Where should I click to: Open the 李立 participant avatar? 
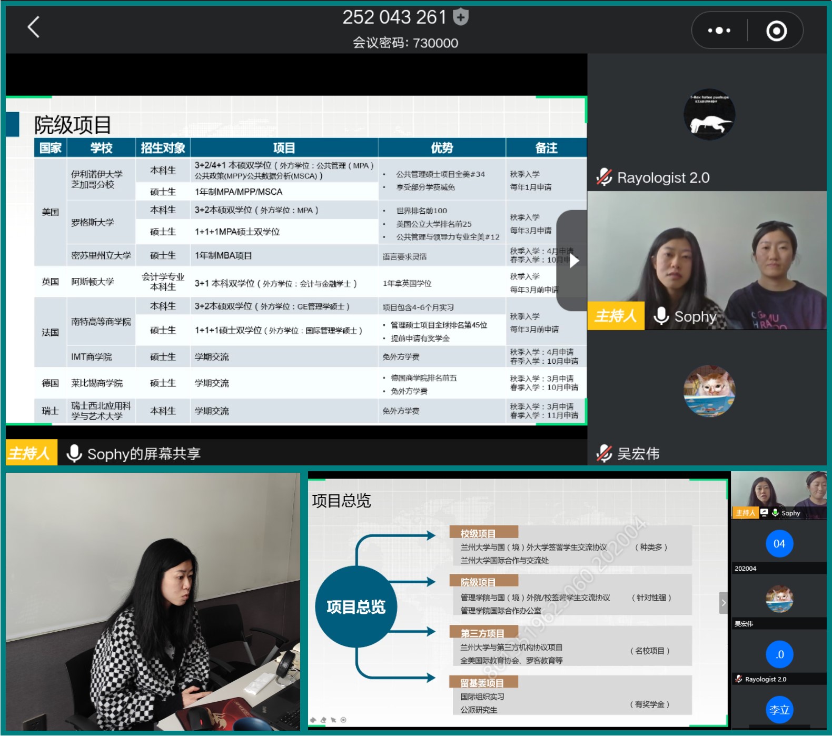779,710
